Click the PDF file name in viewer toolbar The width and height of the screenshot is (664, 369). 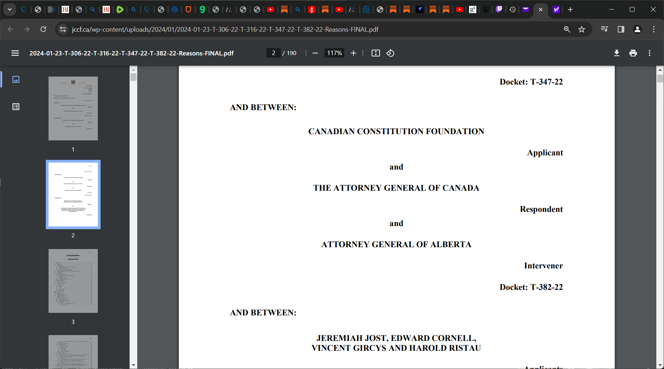(x=131, y=53)
